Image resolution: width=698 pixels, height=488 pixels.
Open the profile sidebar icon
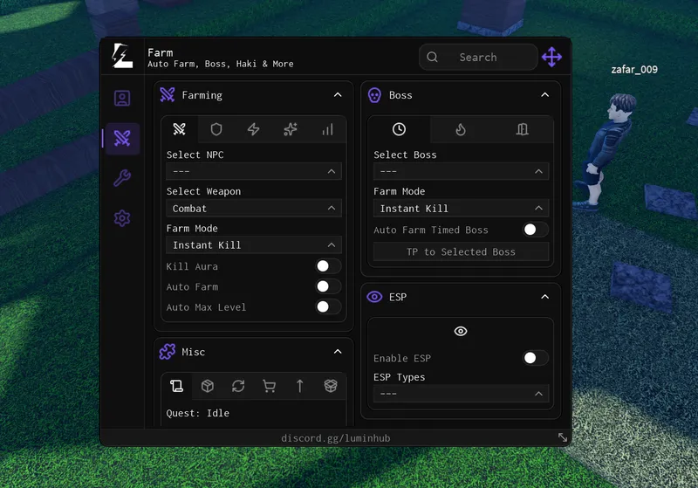pyautogui.click(x=122, y=99)
